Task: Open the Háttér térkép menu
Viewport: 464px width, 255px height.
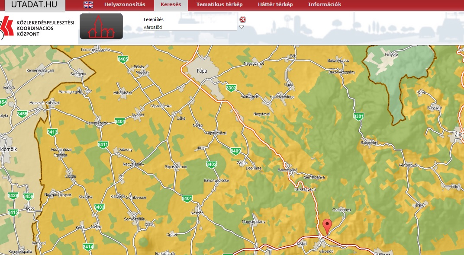Action: point(275,5)
